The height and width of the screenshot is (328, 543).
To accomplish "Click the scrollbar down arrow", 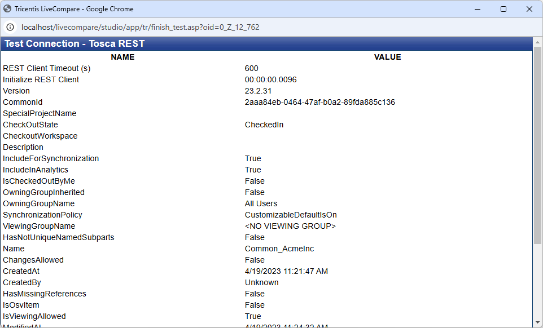I will tap(537, 322).
